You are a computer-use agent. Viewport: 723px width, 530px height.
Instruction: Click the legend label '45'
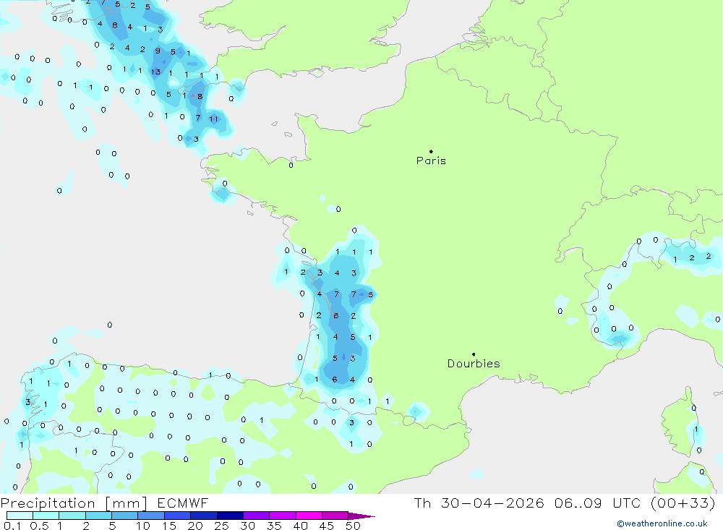pyautogui.click(x=327, y=526)
